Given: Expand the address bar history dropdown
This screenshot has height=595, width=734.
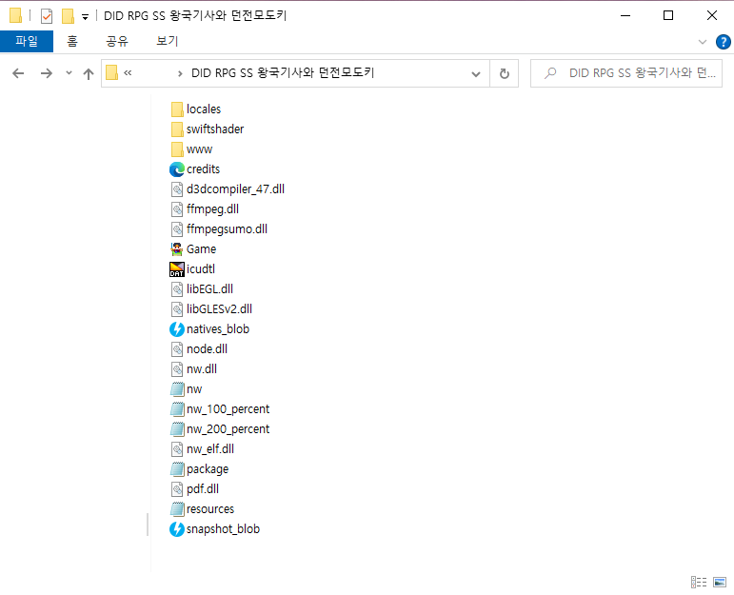Looking at the screenshot, I should [477, 73].
